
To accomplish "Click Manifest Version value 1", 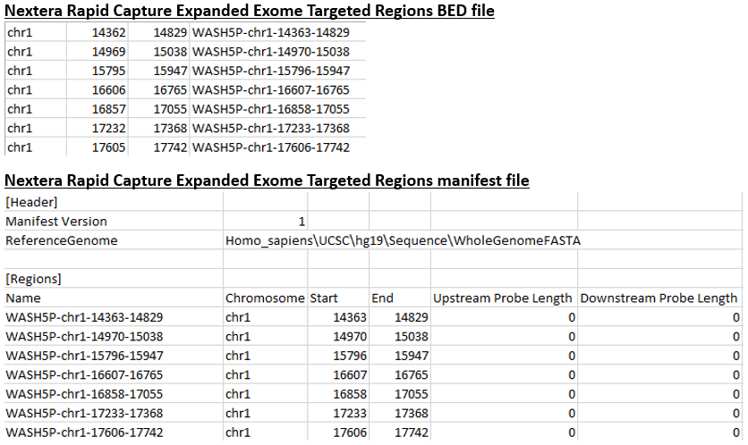I will 302,221.
